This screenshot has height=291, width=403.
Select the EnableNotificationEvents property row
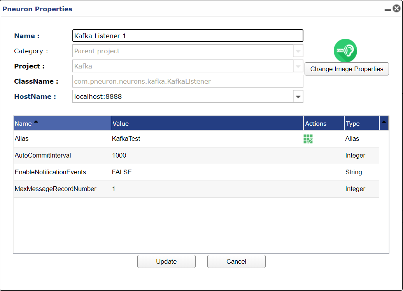click(x=196, y=172)
